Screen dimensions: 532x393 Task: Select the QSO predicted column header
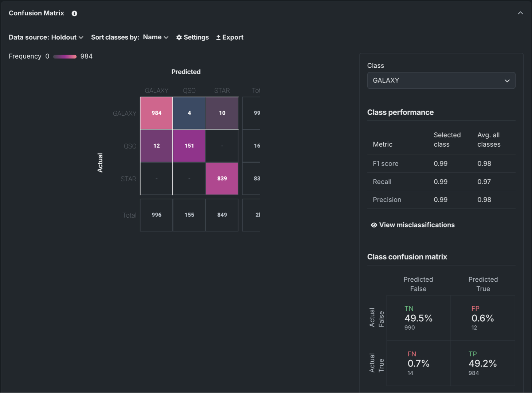point(189,91)
